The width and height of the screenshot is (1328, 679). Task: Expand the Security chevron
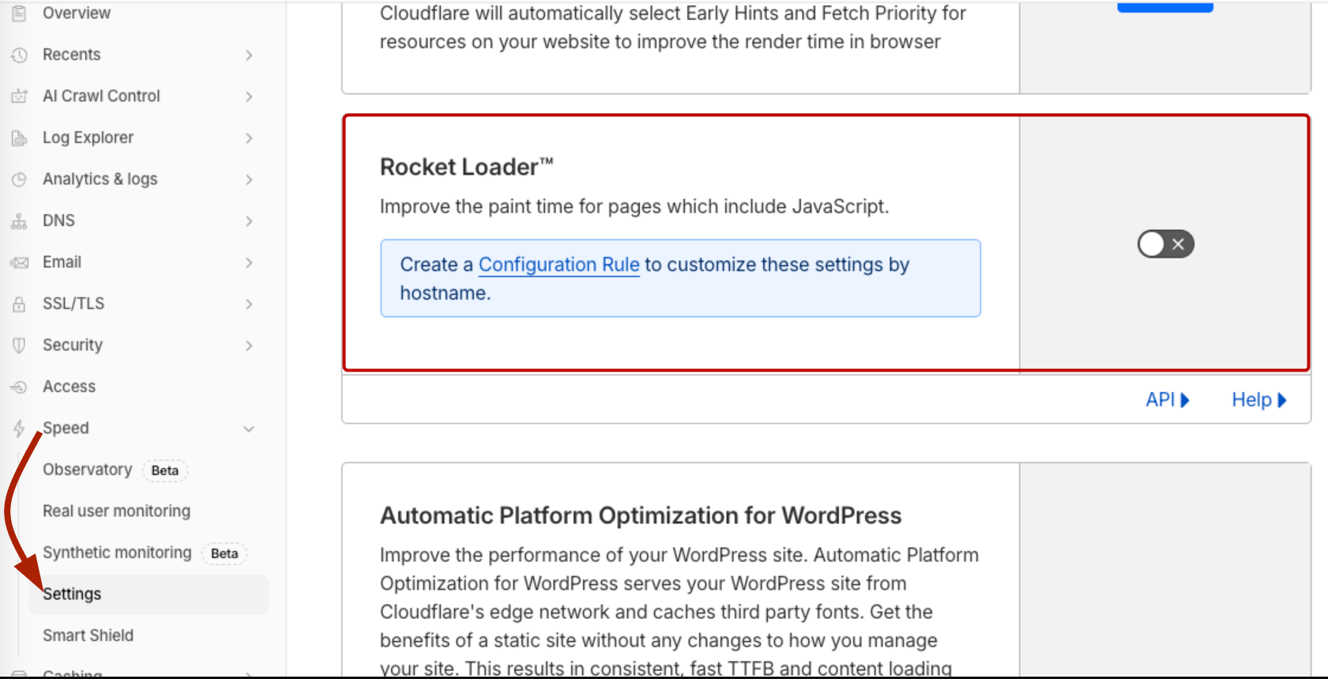tap(249, 345)
